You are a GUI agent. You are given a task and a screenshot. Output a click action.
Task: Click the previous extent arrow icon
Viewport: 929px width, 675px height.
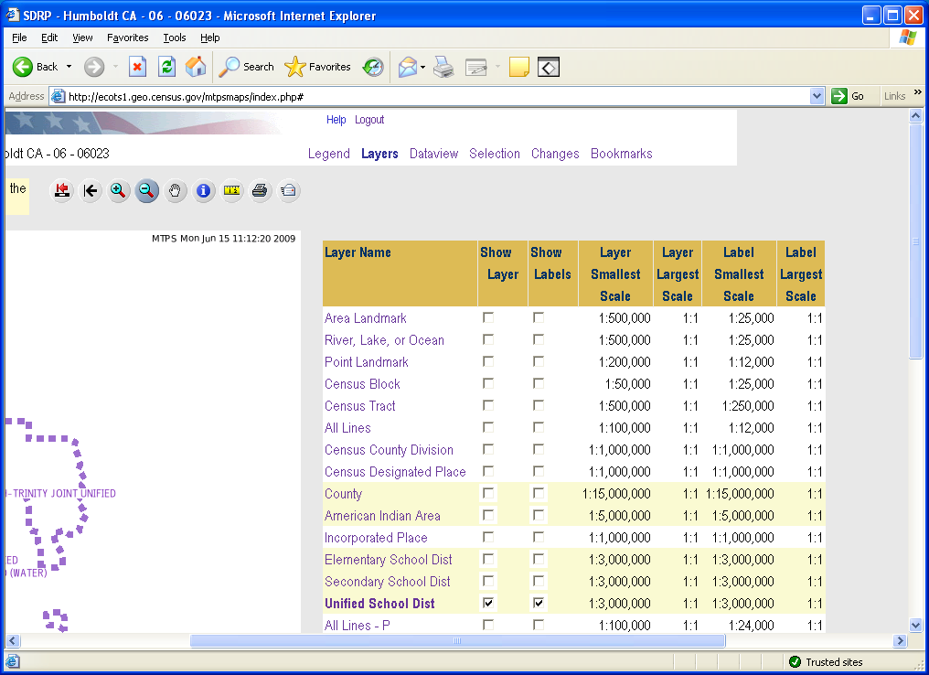coord(90,190)
